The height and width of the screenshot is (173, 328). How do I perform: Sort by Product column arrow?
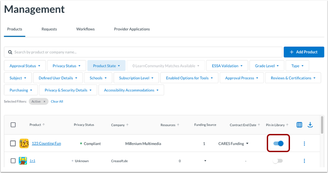[x=44, y=125]
